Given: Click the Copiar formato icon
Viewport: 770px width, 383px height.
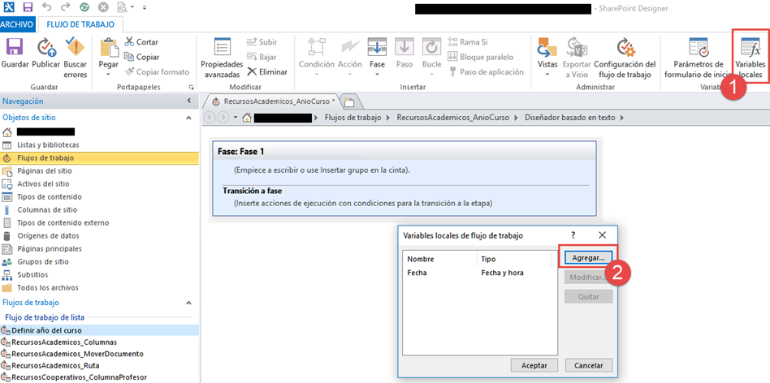Looking at the screenshot, I should pyautogui.click(x=129, y=71).
